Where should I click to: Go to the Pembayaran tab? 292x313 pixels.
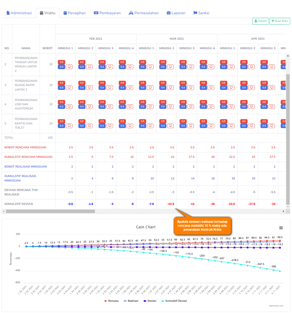click(107, 13)
